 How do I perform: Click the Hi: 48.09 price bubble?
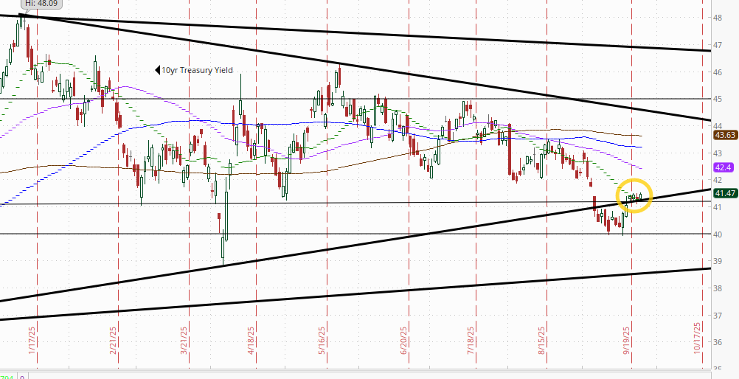[42, 4]
